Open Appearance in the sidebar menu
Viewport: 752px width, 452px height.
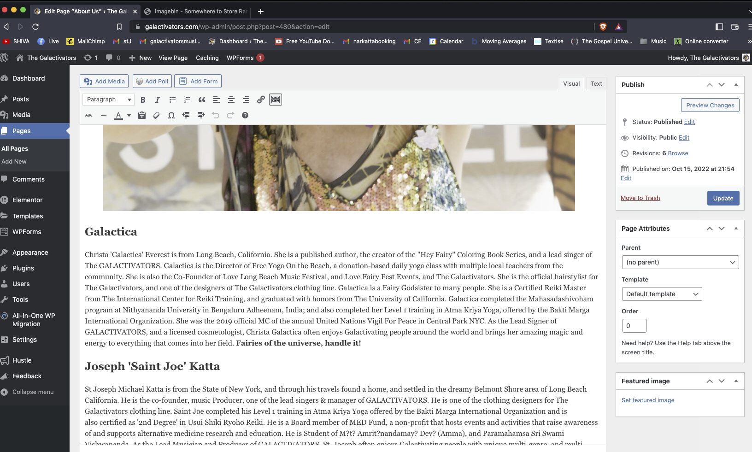click(x=35, y=252)
